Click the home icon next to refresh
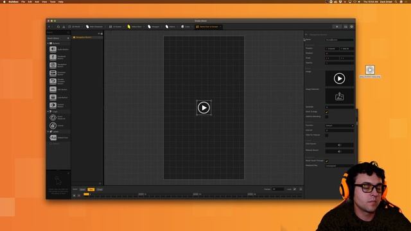Screen dimensions: 411x231 coord(64,27)
